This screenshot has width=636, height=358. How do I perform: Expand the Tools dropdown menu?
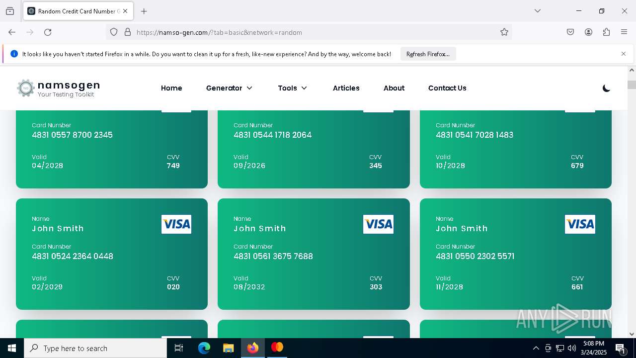[x=293, y=88]
